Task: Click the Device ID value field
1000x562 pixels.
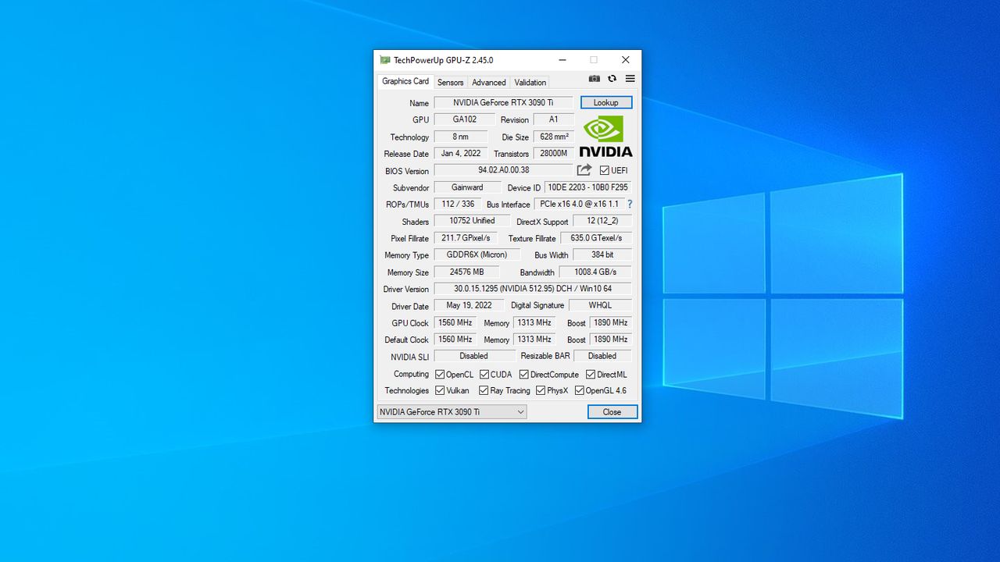Action: [587, 187]
